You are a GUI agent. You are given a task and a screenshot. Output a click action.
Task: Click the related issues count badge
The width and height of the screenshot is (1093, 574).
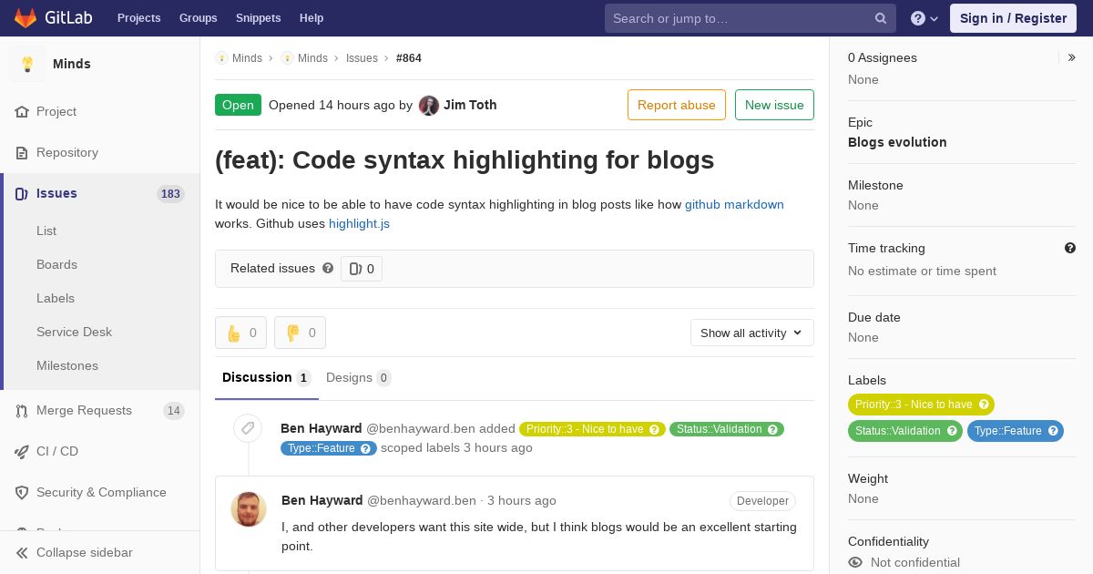pos(362,269)
